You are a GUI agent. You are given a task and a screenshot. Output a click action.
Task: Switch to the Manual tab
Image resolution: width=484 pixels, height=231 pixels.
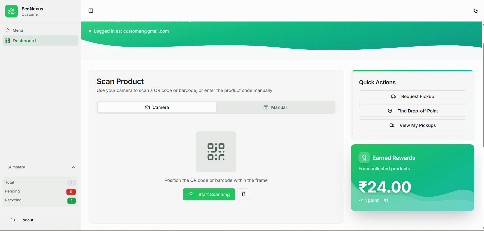click(x=275, y=107)
